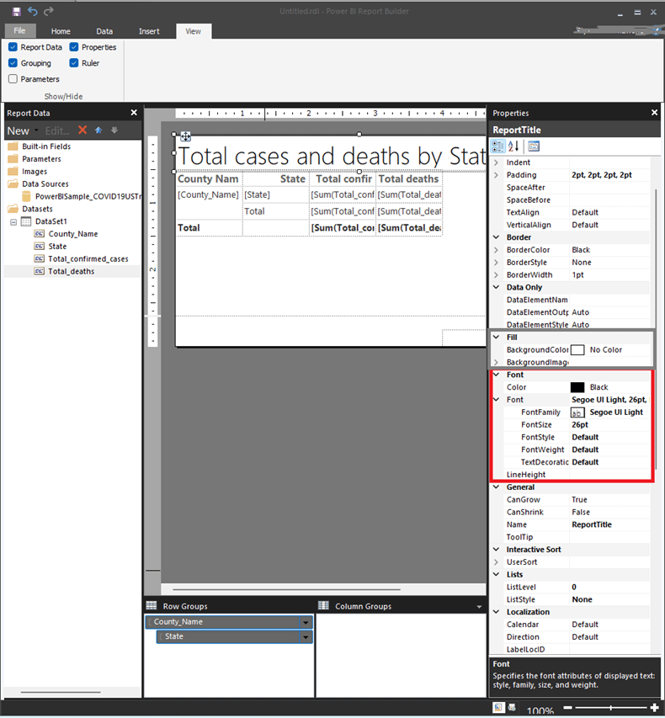Click the design view icon in status bar
Screen dimensions: 665x718
pos(498,707)
